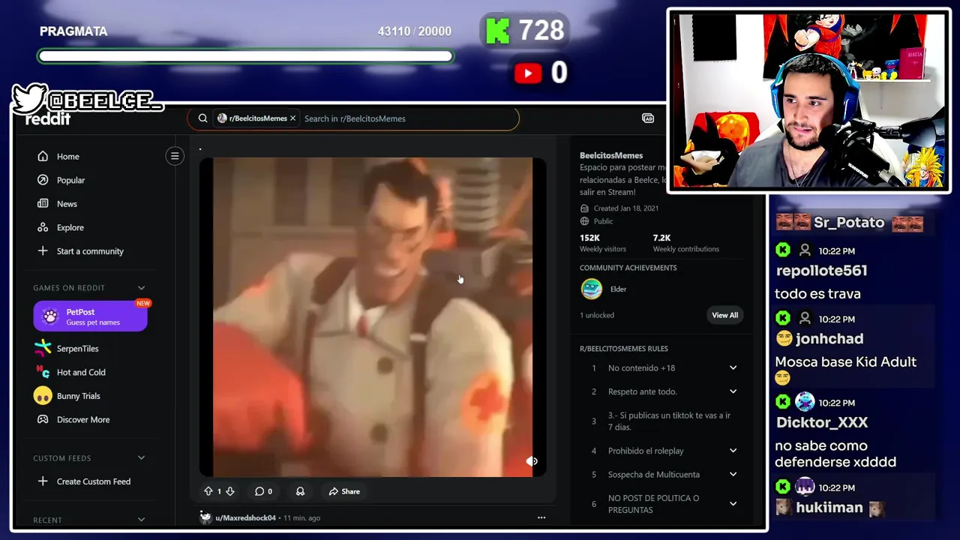Image resolution: width=960 pixels, height=540 pixels.
Task: Click Create Custom Feed
Action: 94,481
